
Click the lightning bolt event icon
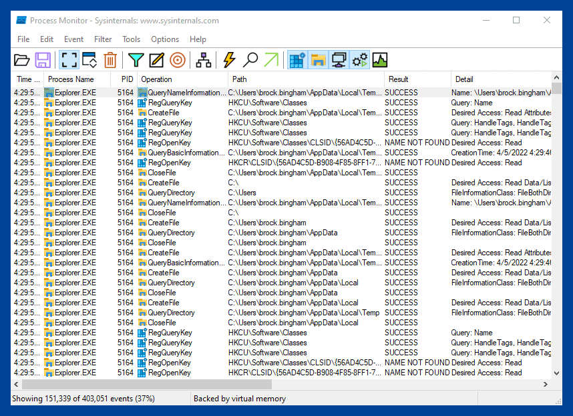point(229,60)
